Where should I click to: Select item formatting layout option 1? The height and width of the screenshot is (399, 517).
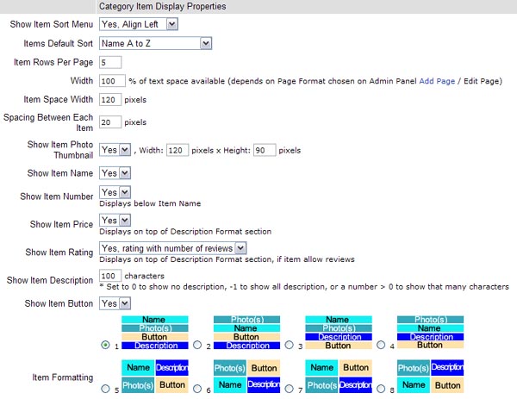coord(105,345)
